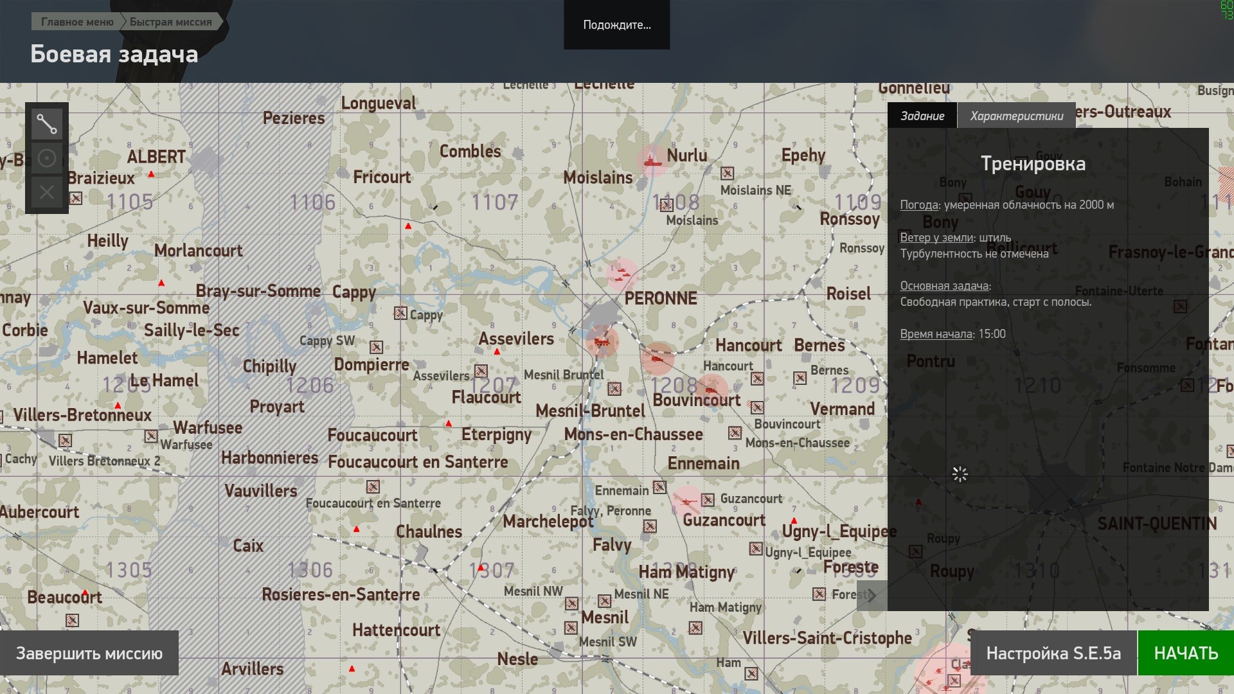Click the red artillery marker north of PERONNE
Screen dimensions: 1234x694
[x=621, y=274]
